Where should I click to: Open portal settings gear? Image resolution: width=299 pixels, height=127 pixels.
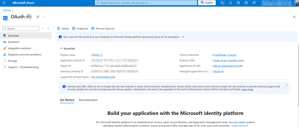click(238, 3)
